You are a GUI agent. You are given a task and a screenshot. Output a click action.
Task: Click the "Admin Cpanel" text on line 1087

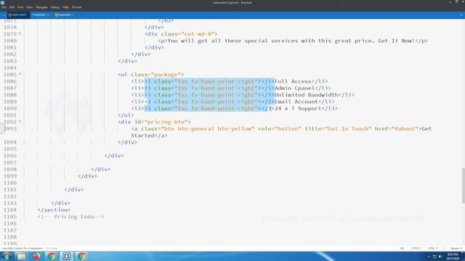(294, 88)
